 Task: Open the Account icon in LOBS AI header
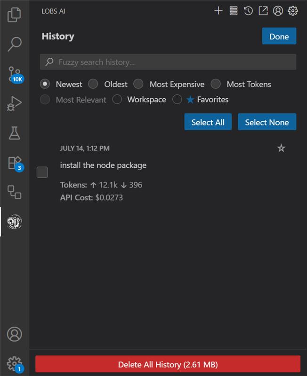[x=278, y=11]
